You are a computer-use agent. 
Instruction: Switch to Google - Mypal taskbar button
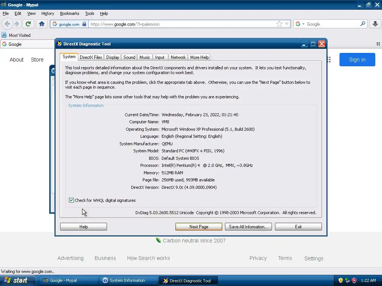(69, 280)
